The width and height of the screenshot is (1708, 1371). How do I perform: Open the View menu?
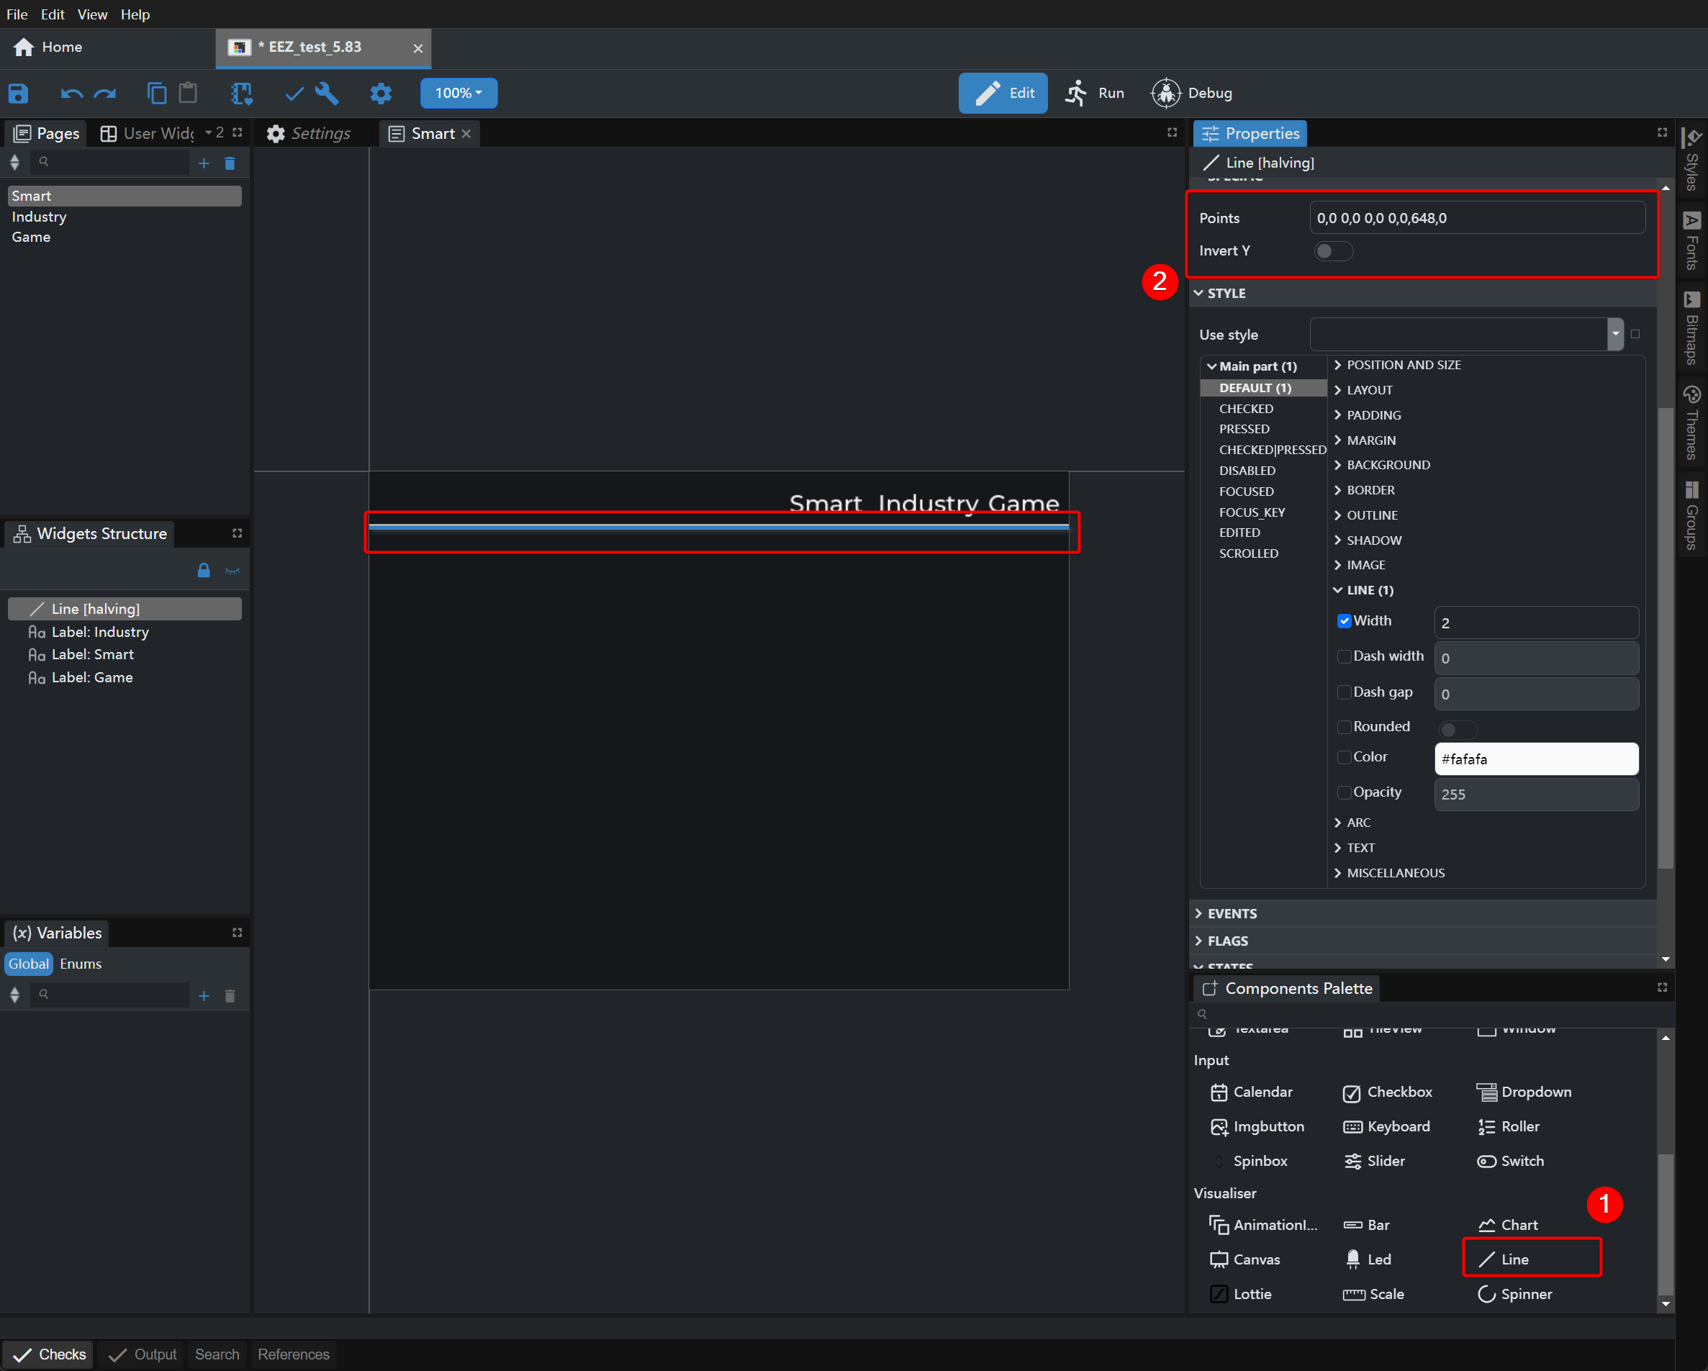click(92, 14)
